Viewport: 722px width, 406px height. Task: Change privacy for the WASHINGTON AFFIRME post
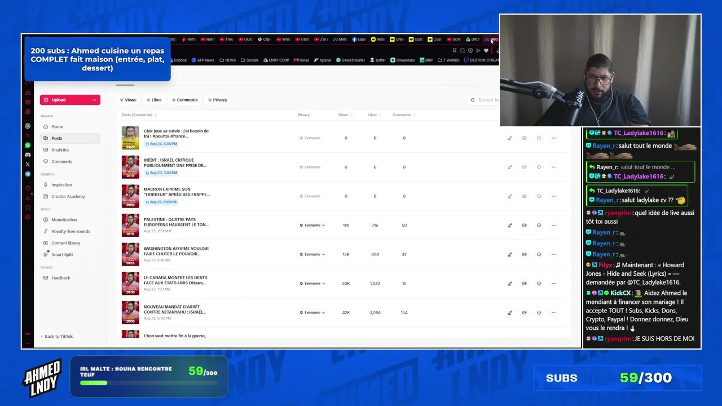click(x=312, y=254)
